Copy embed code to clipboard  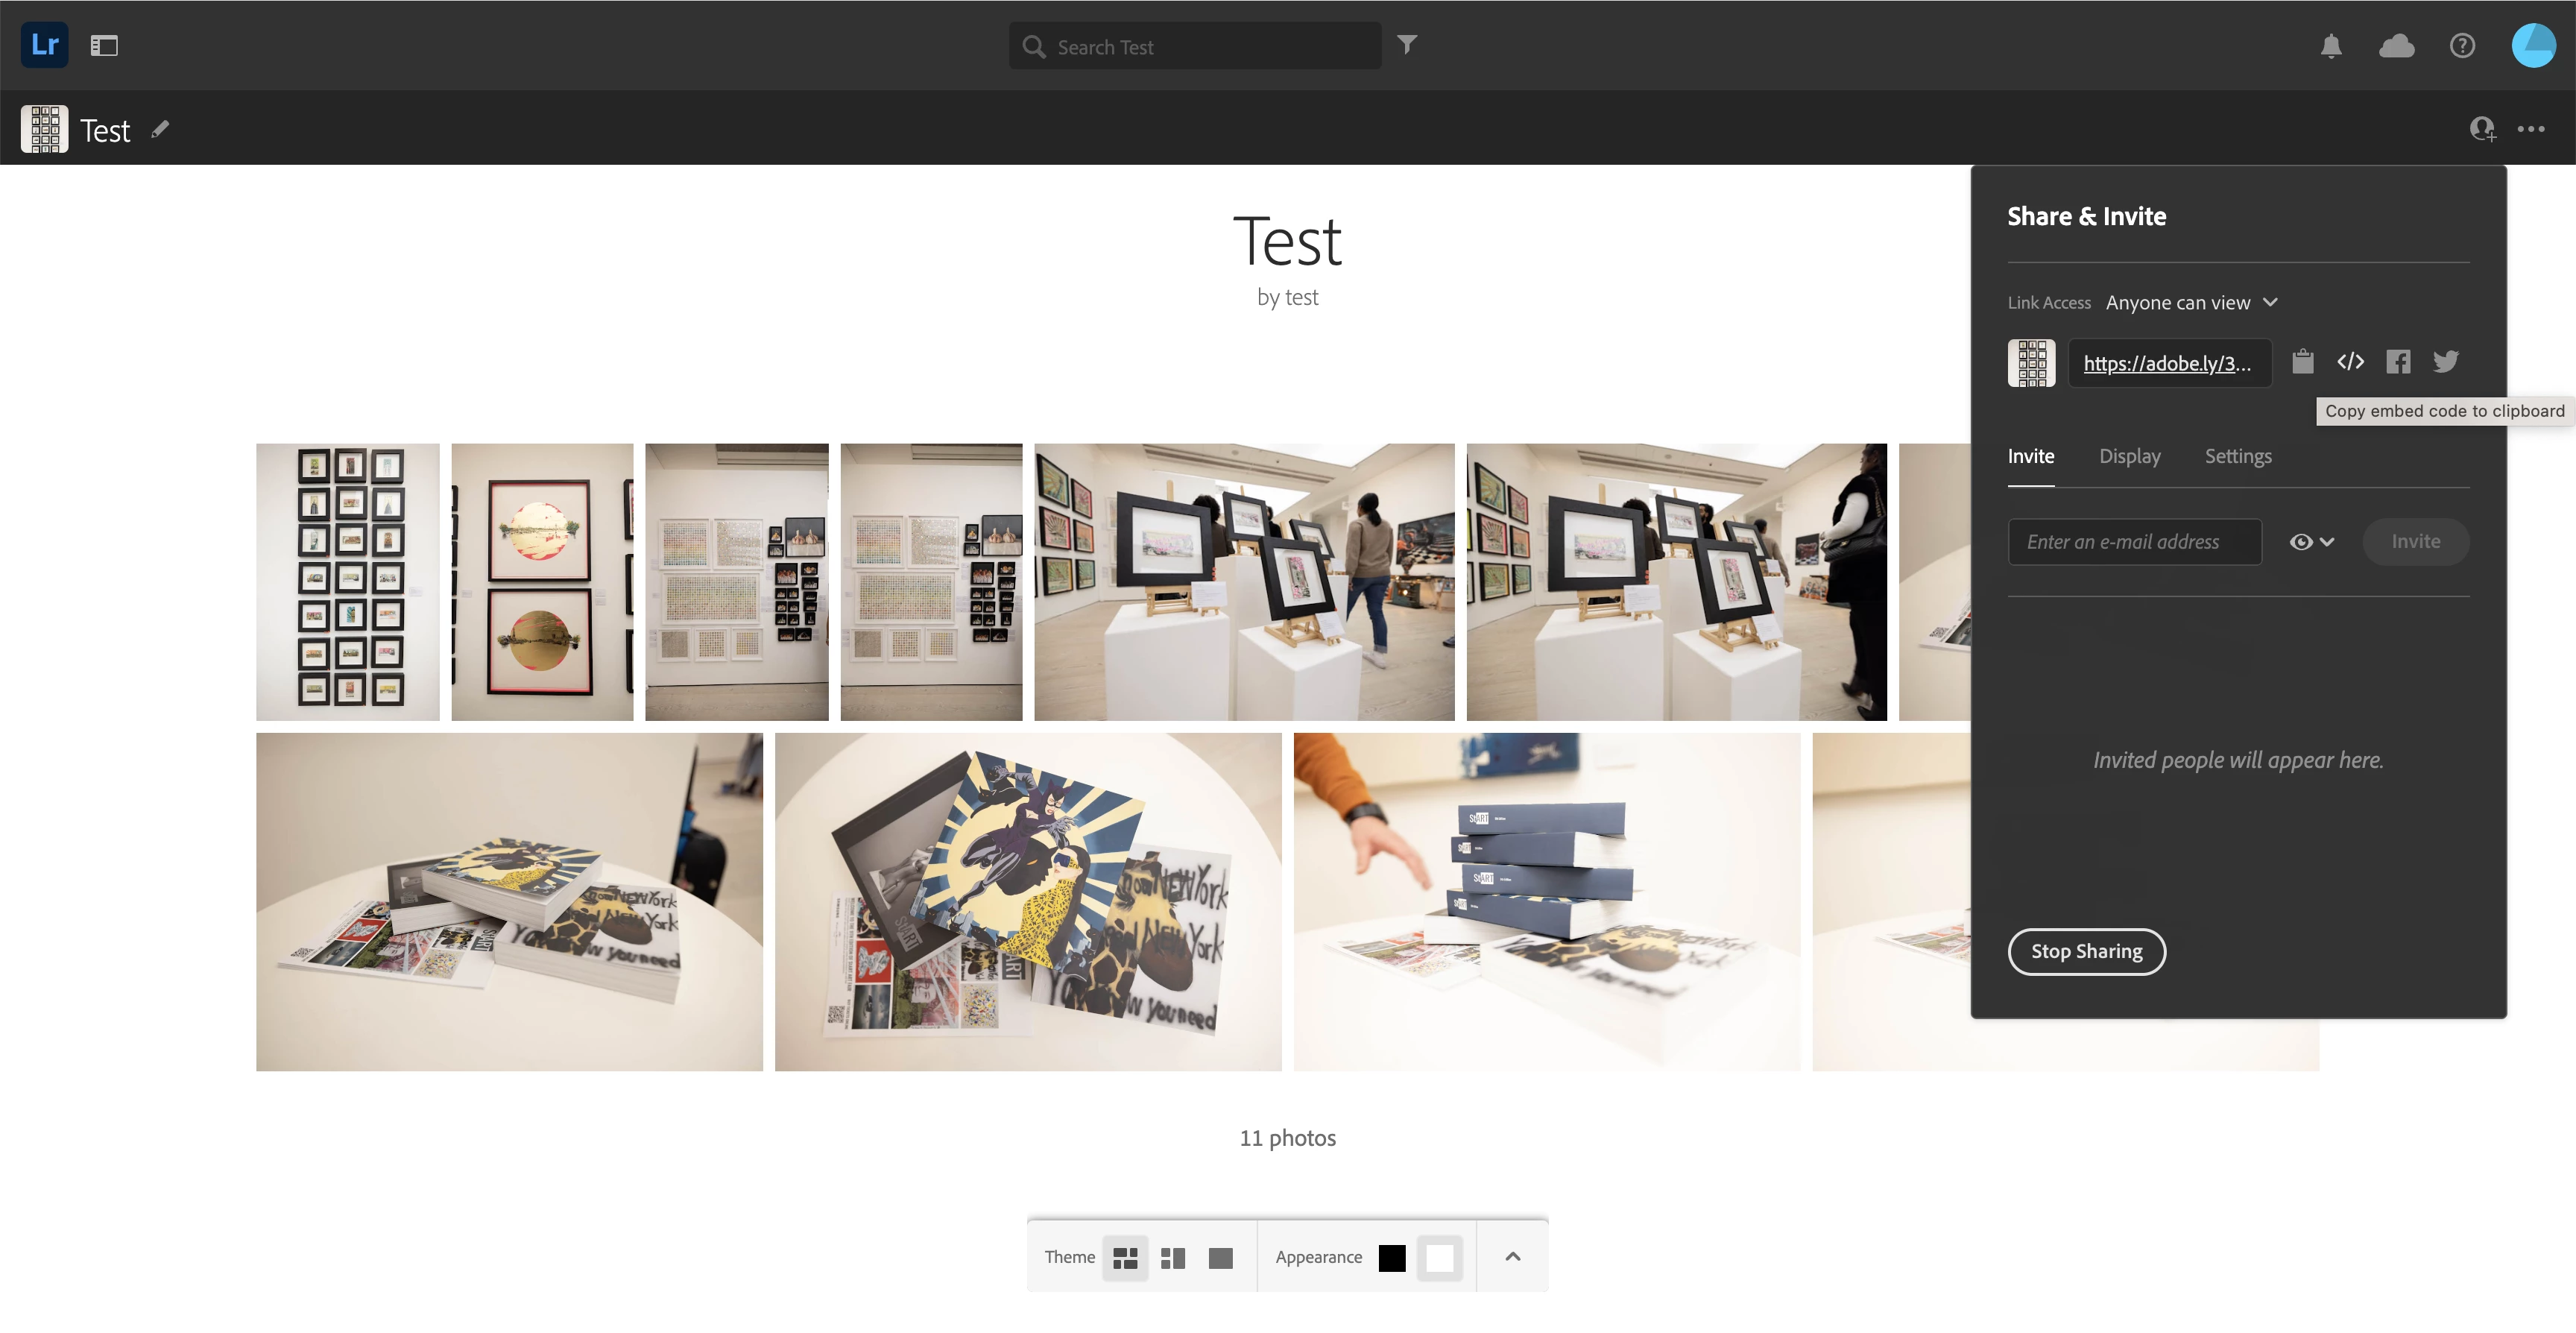click(x=2350, y=362)
